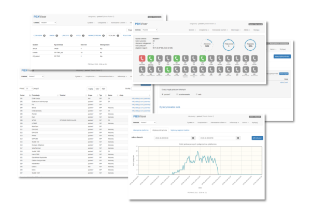Image resolution: width=311 pixels, height=215 pixels.
Task: Check przekierowanie local rule checkbox
Action: [177, 94]
